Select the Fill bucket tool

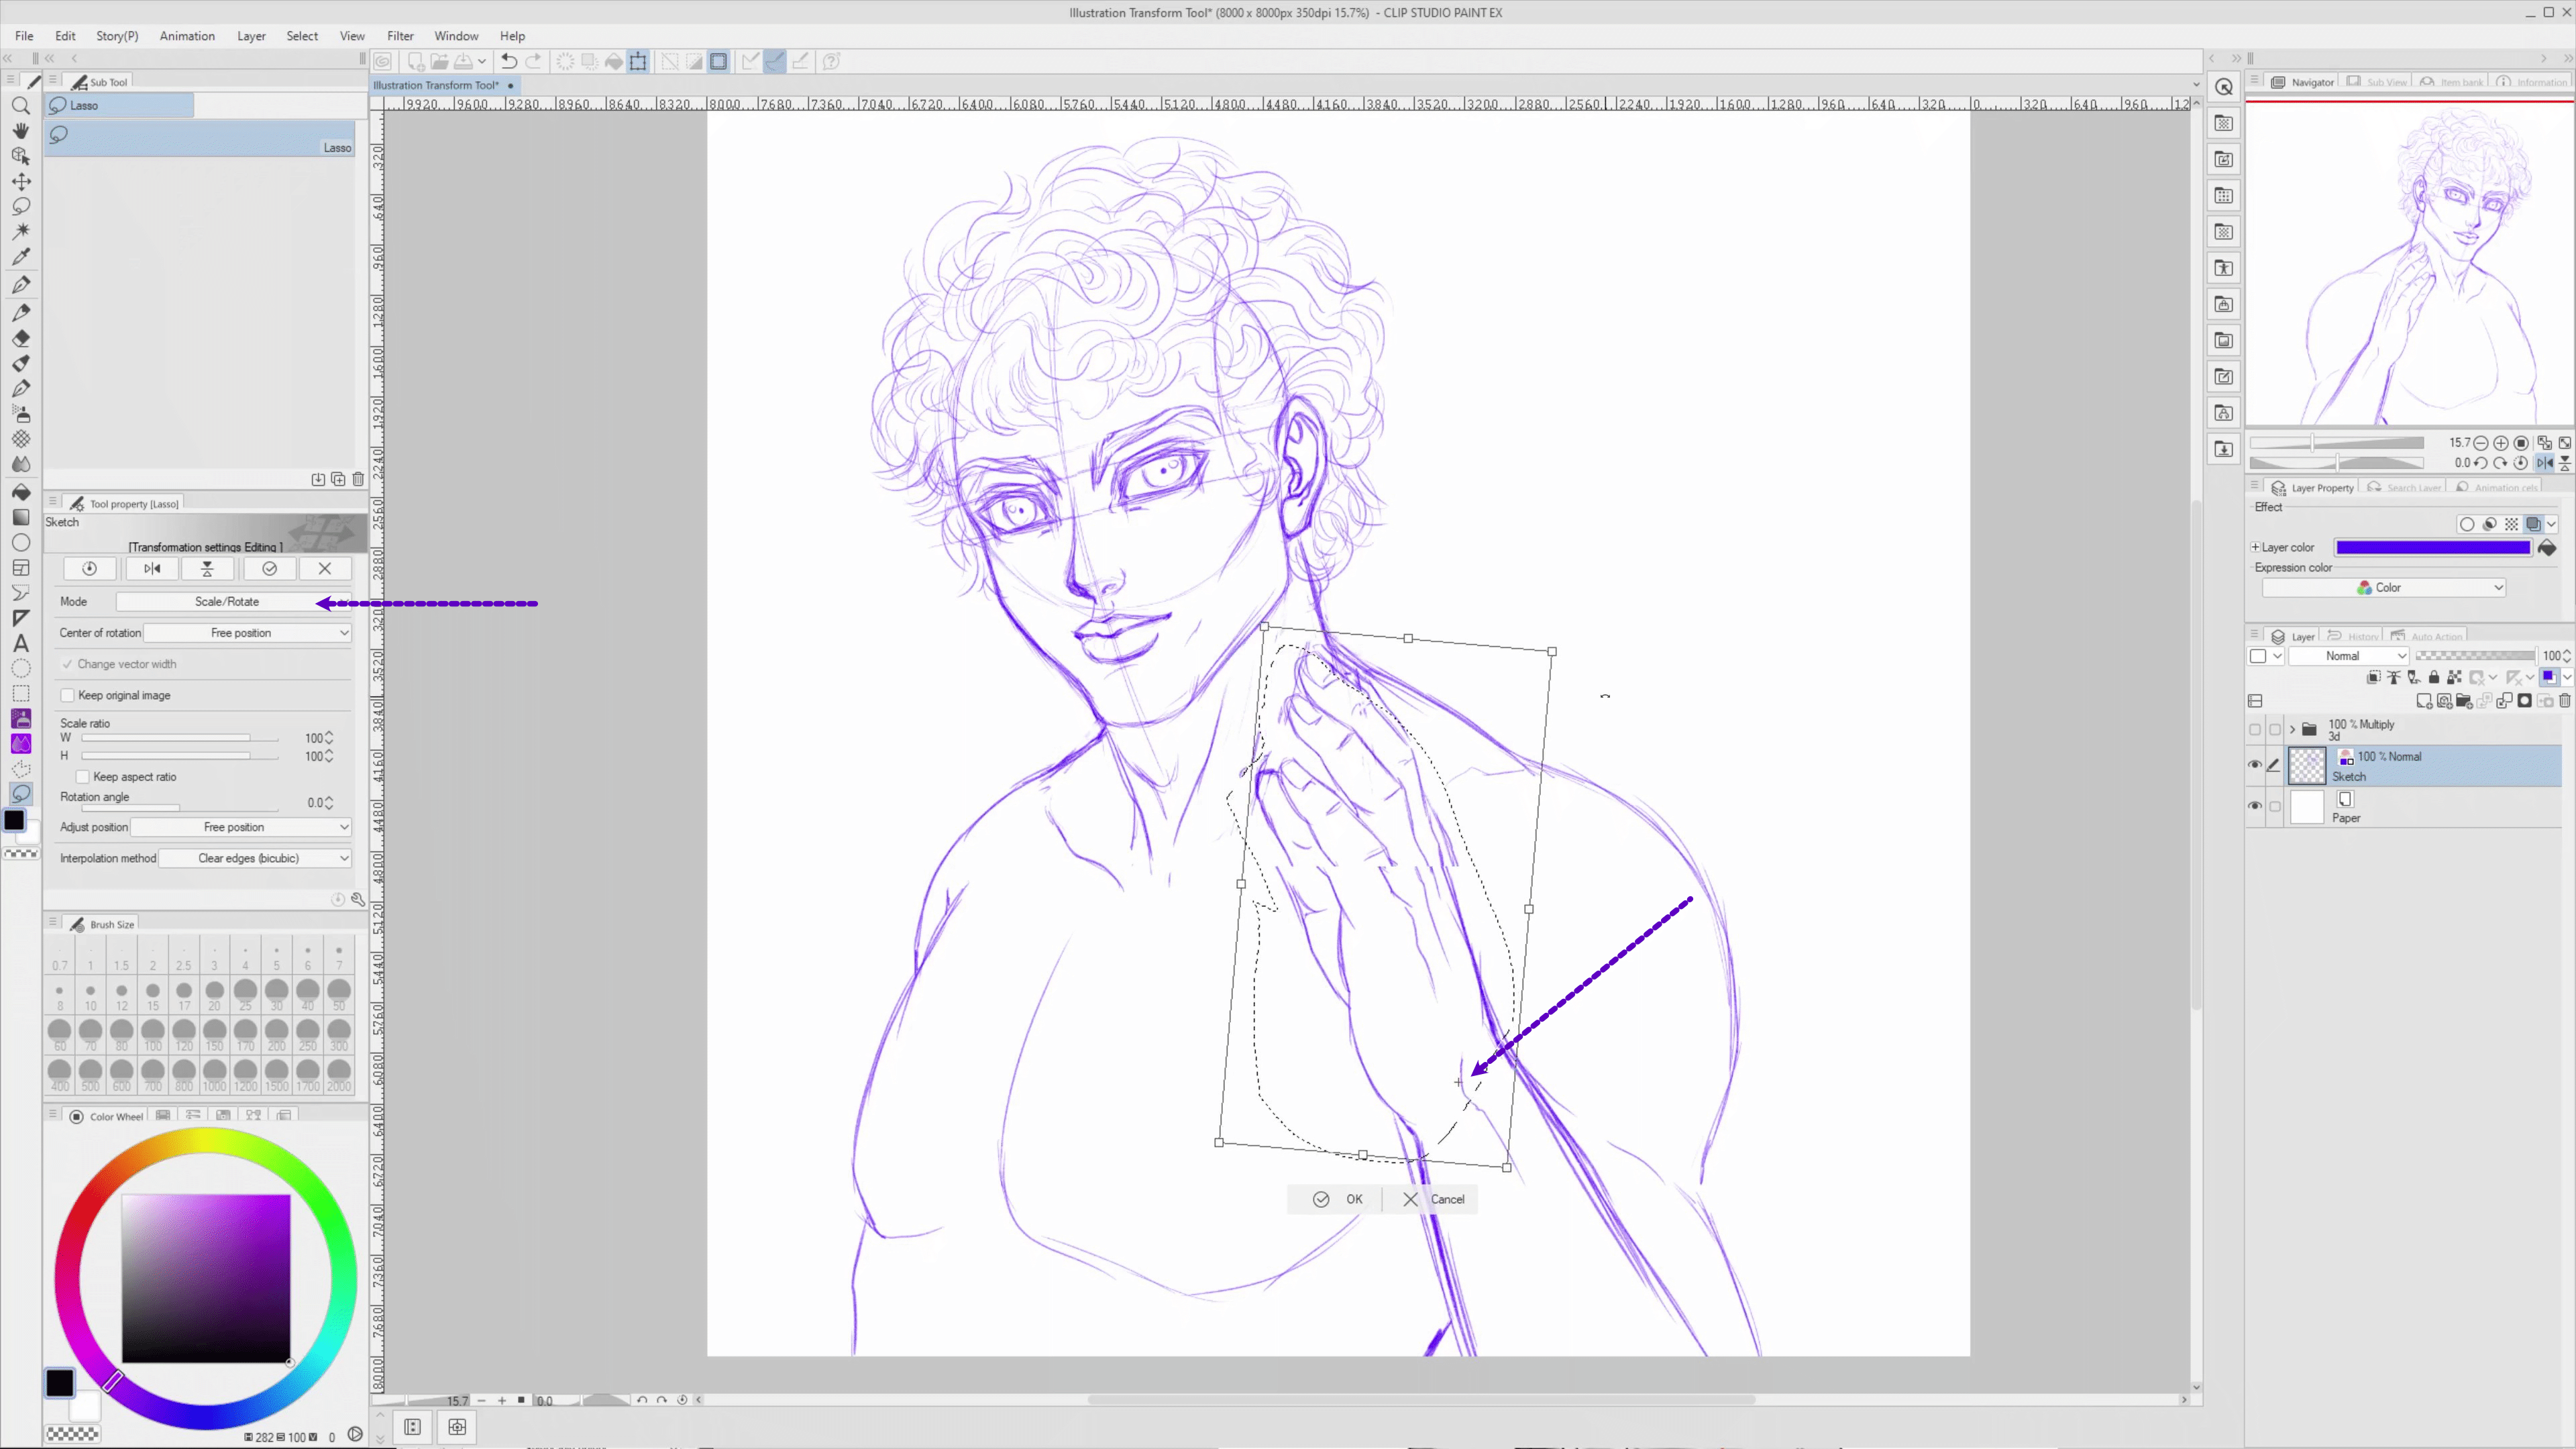[20, 492]
